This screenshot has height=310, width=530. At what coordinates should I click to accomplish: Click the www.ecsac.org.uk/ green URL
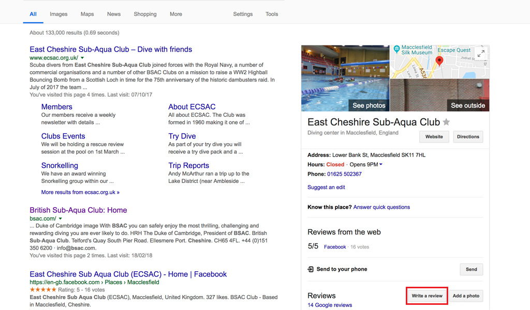[54, 58]
